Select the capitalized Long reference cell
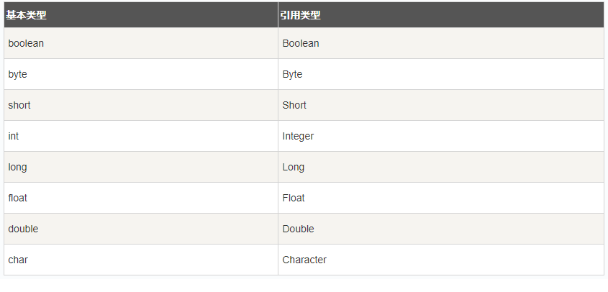608x292 pixels. [294, 167]
